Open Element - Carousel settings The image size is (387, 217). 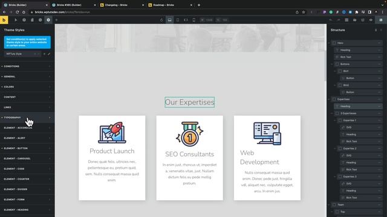[x=27, y=159]
